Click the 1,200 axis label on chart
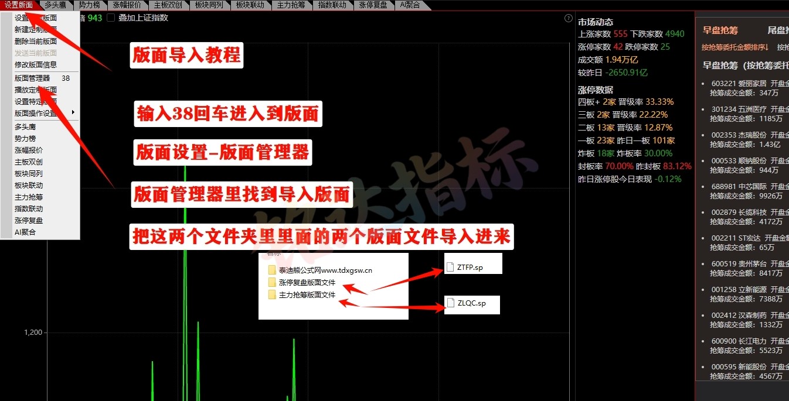 33,333
